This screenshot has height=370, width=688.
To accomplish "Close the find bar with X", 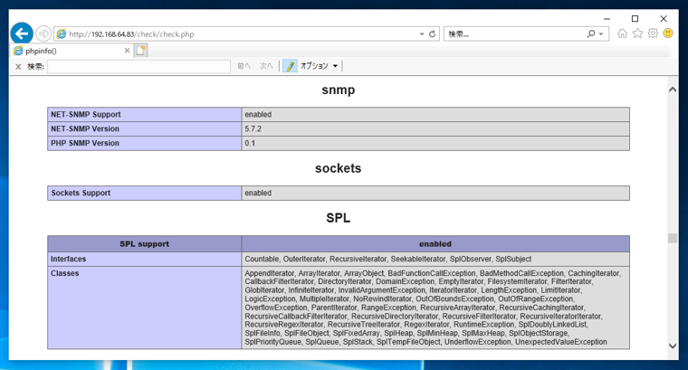I will point(18,67).
